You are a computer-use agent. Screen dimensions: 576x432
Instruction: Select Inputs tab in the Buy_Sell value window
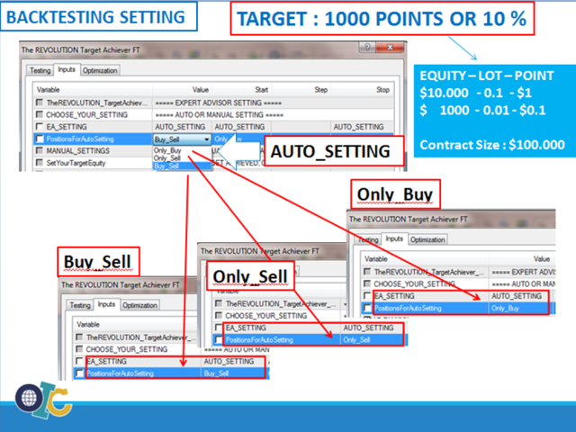(x=106, y=304)
